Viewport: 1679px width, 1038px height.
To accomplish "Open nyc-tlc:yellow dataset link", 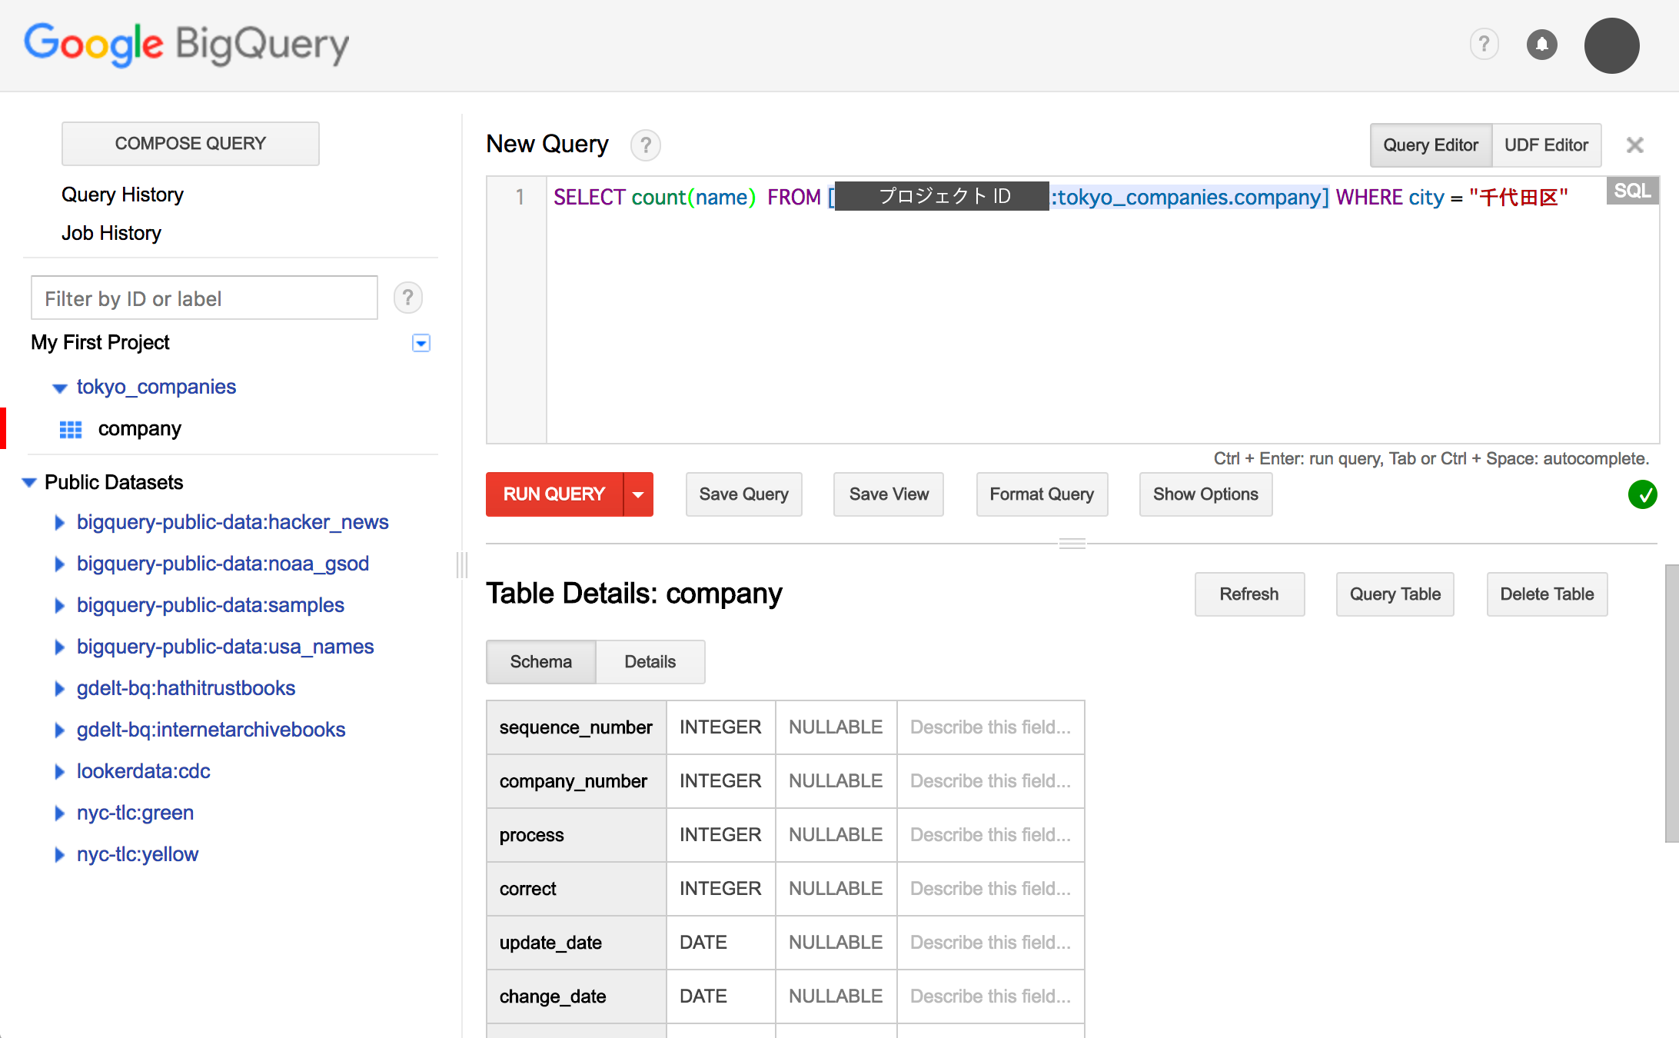I will [138, 854].
